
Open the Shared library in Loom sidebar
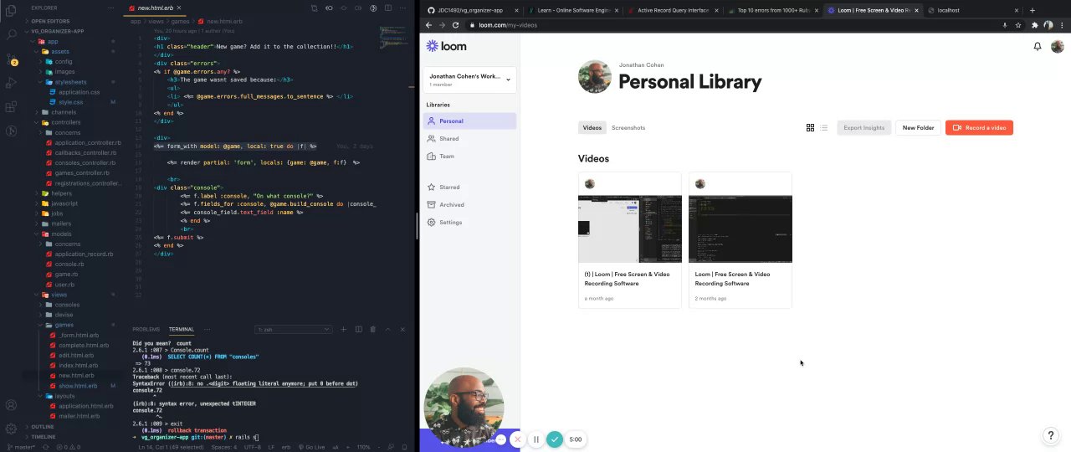[469, 138]
